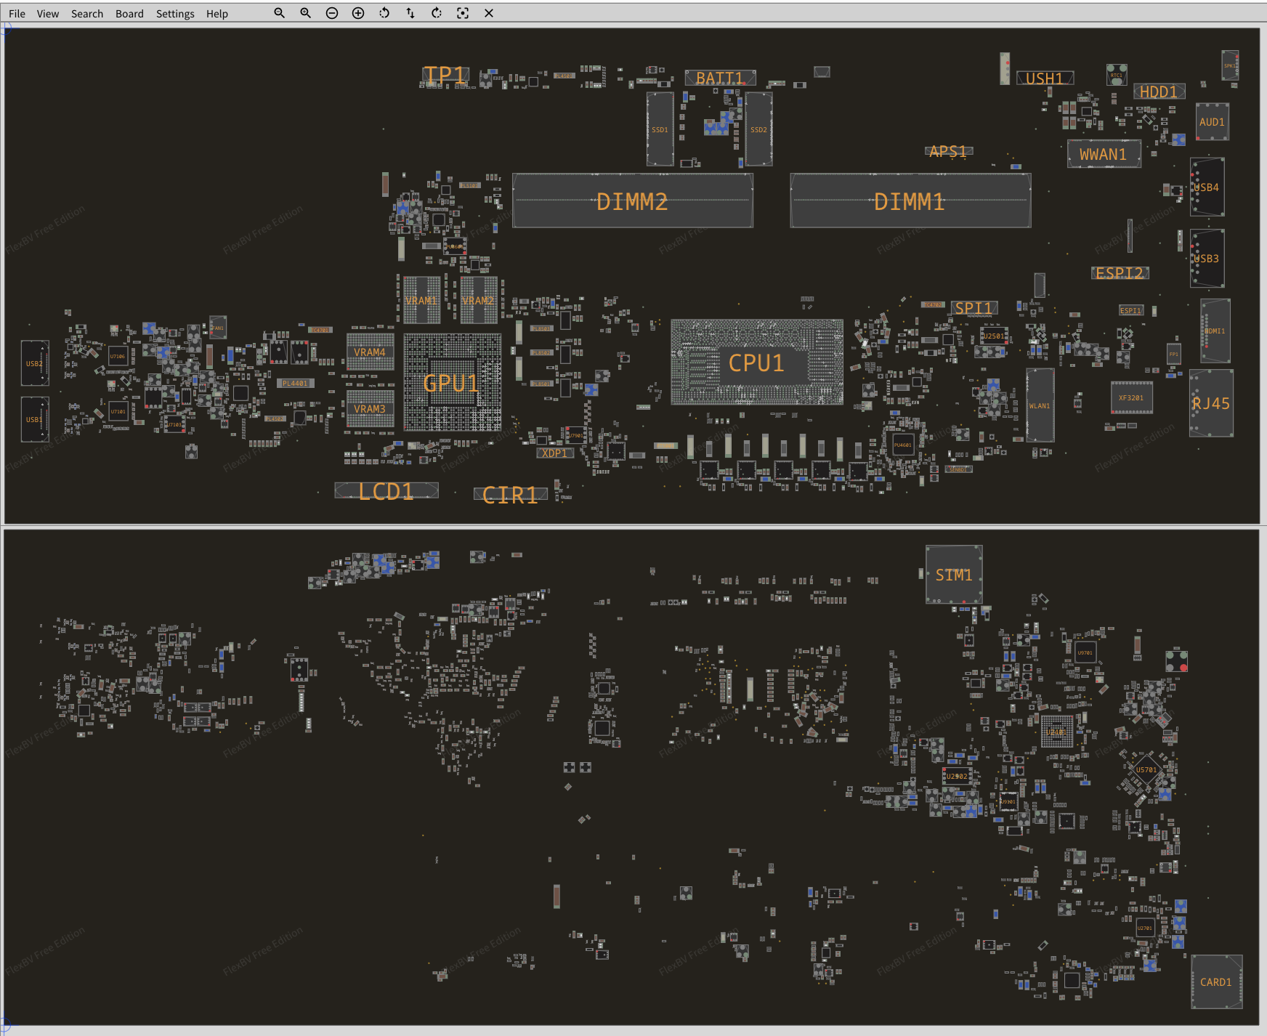This screenshot has width=1267, height=1036.
Task: Select the CPU1 component on the board
Action: (x=756, y=363)
